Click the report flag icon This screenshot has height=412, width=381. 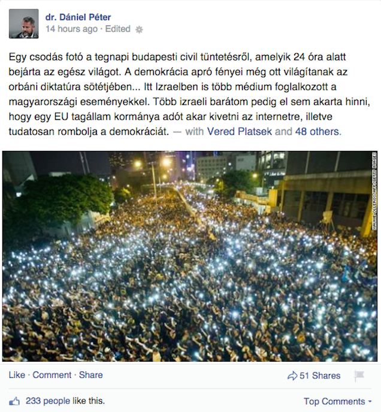pos(359,375)
